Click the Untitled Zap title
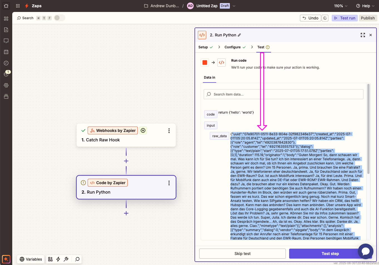Viewport: 379px width, 265px height. 207,6
